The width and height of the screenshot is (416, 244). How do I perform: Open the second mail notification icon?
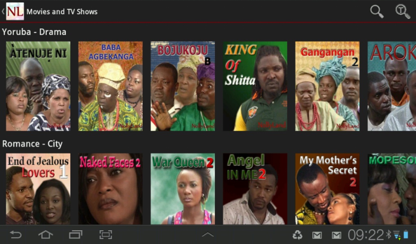[336, 235]
